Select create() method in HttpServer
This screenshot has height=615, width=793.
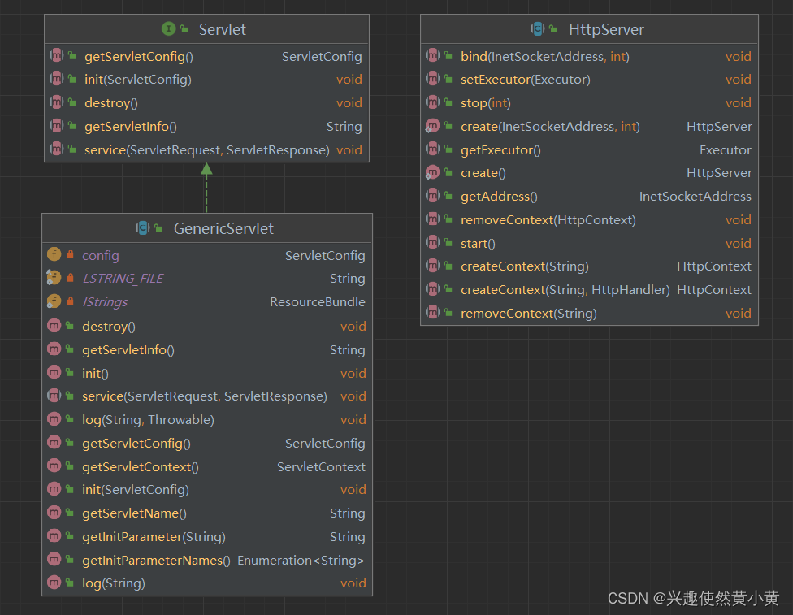[483, 173]
